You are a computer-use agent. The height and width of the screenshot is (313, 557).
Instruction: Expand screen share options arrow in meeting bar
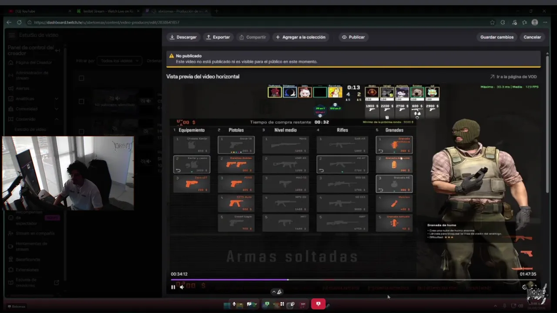coord(273,304)
